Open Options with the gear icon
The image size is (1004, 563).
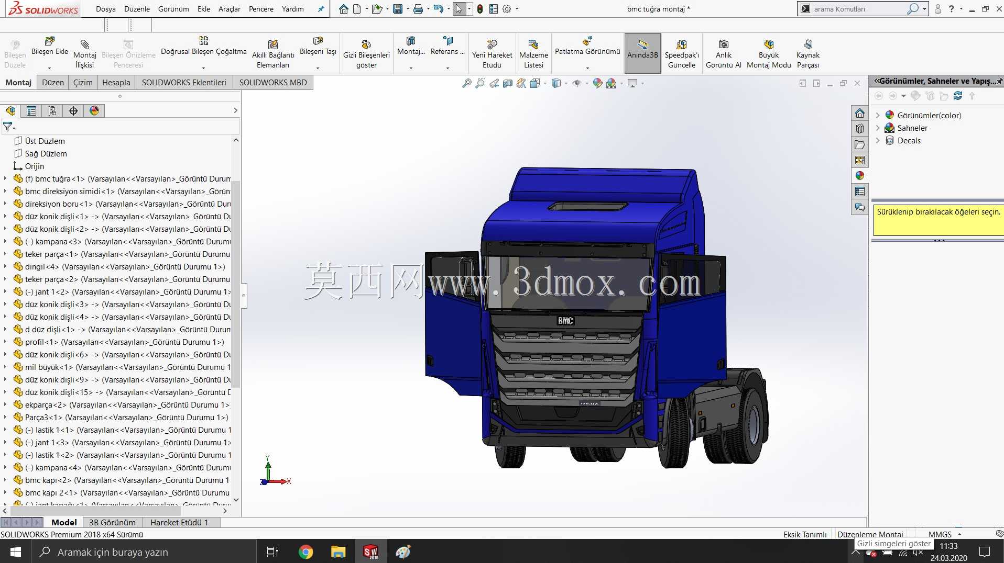[507, 9]
